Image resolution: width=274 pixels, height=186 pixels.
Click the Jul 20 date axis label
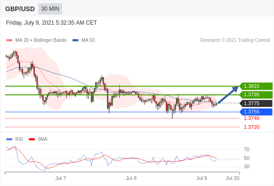point(232,178)
